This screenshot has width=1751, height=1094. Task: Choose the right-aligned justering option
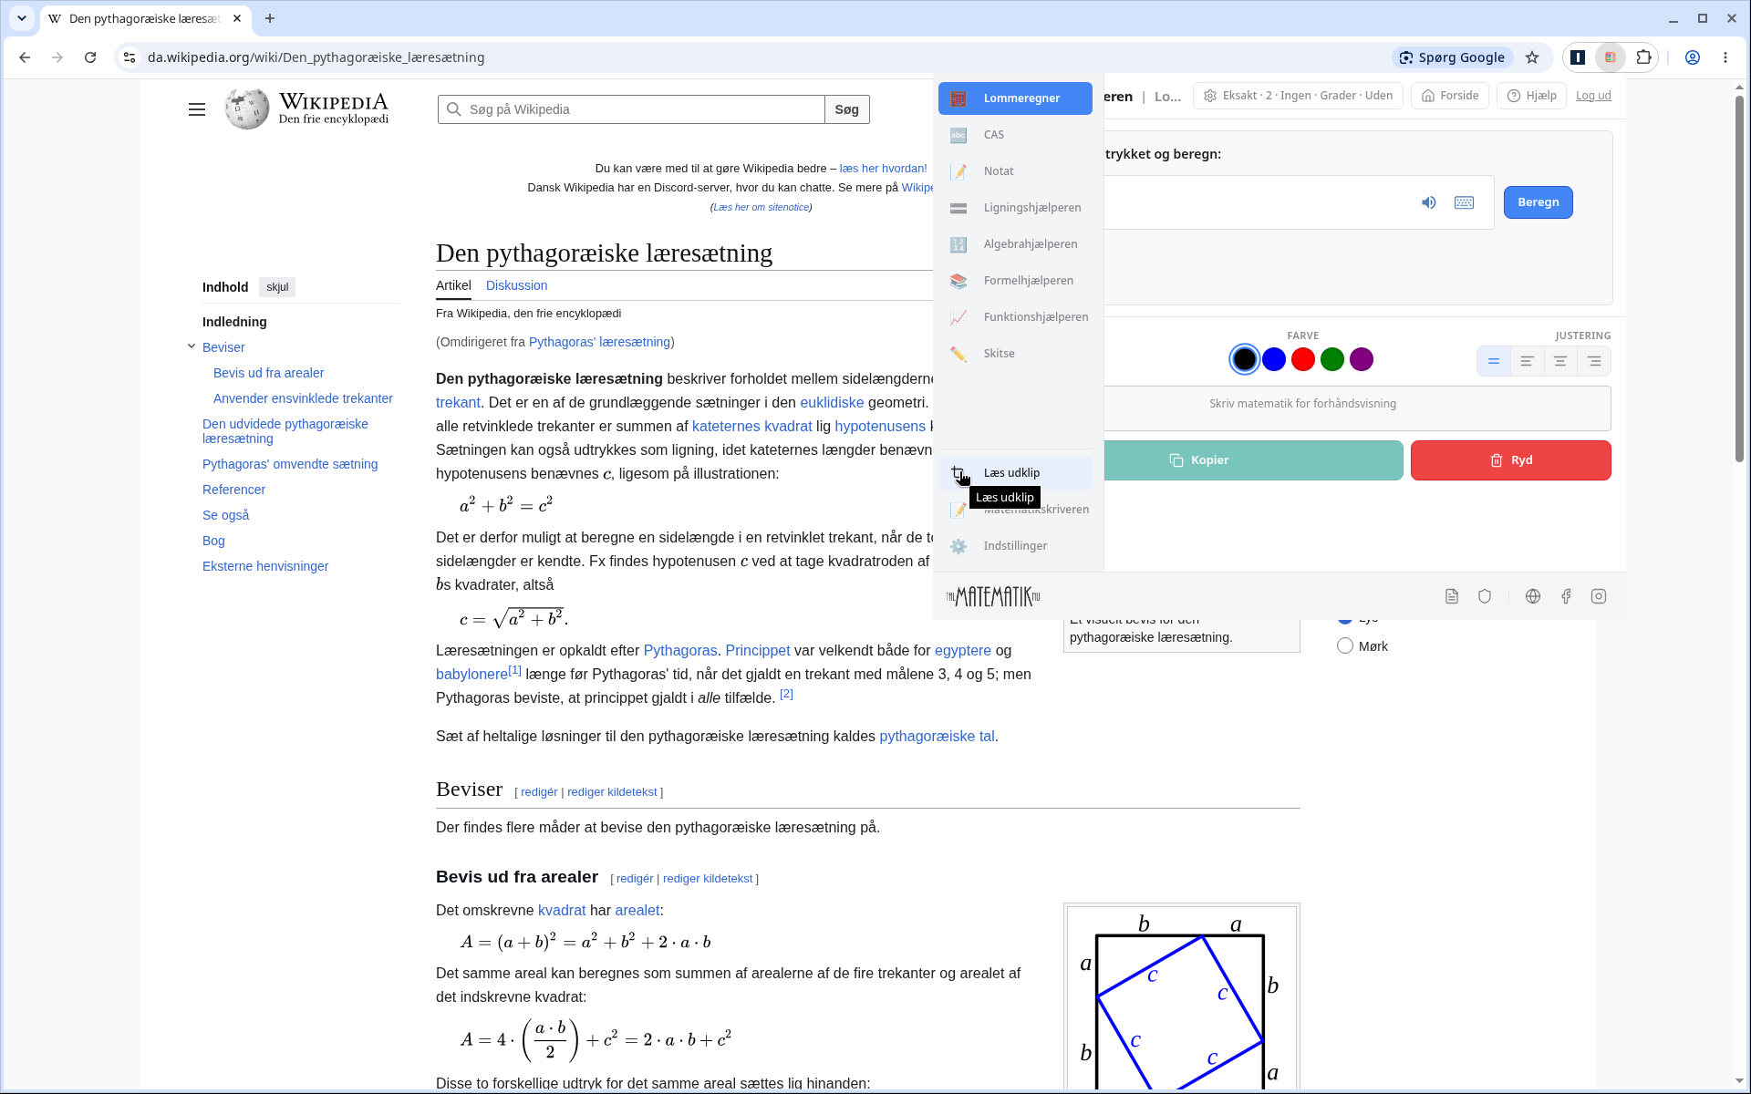coord(1594,361)
